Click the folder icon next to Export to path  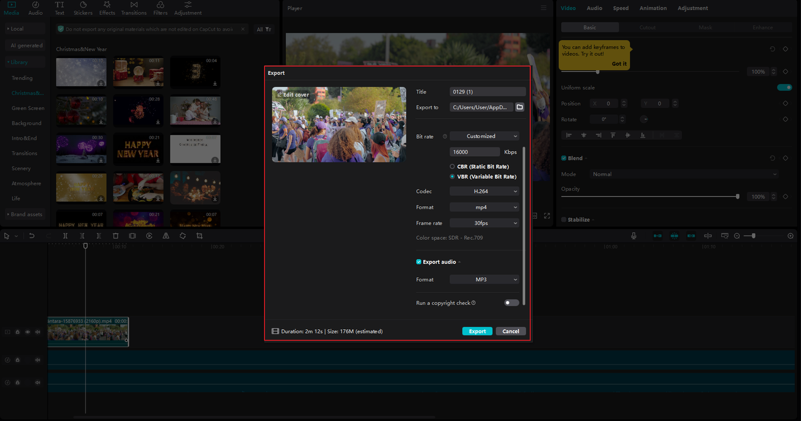click(x=519, y=107)
